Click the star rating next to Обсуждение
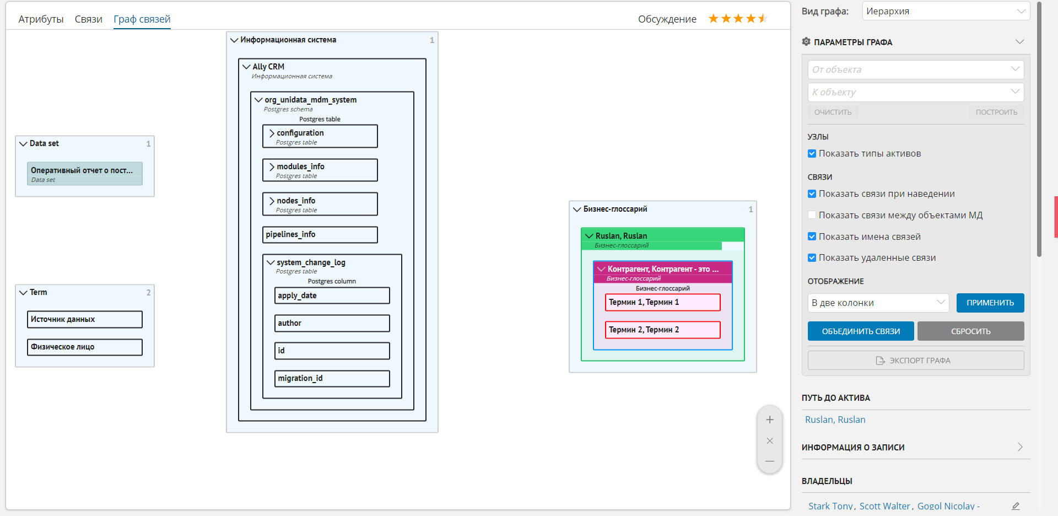Screen dimensions: 1058x516 (x=738, y=19)
